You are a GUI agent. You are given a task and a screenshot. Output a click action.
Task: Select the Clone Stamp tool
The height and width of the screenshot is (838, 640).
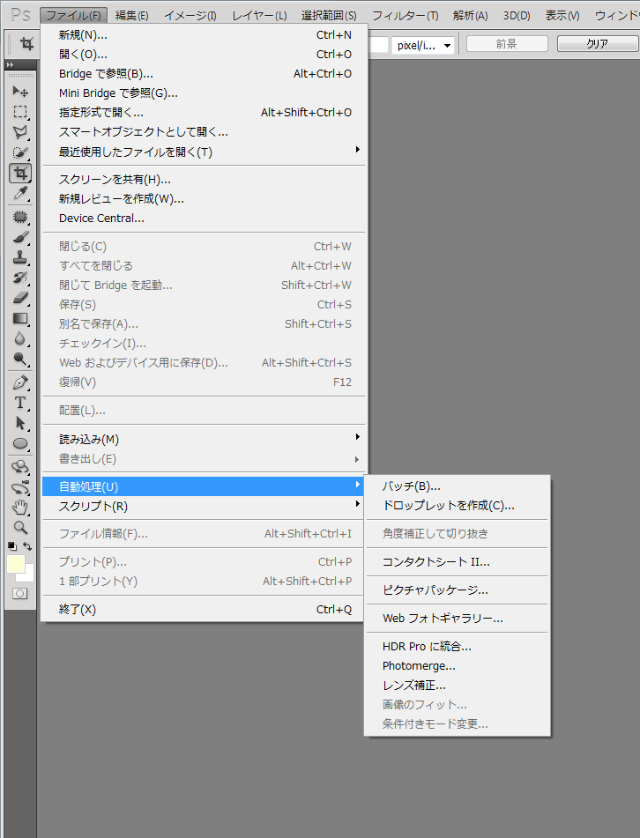pyautogui.click(x=20, y=257)
